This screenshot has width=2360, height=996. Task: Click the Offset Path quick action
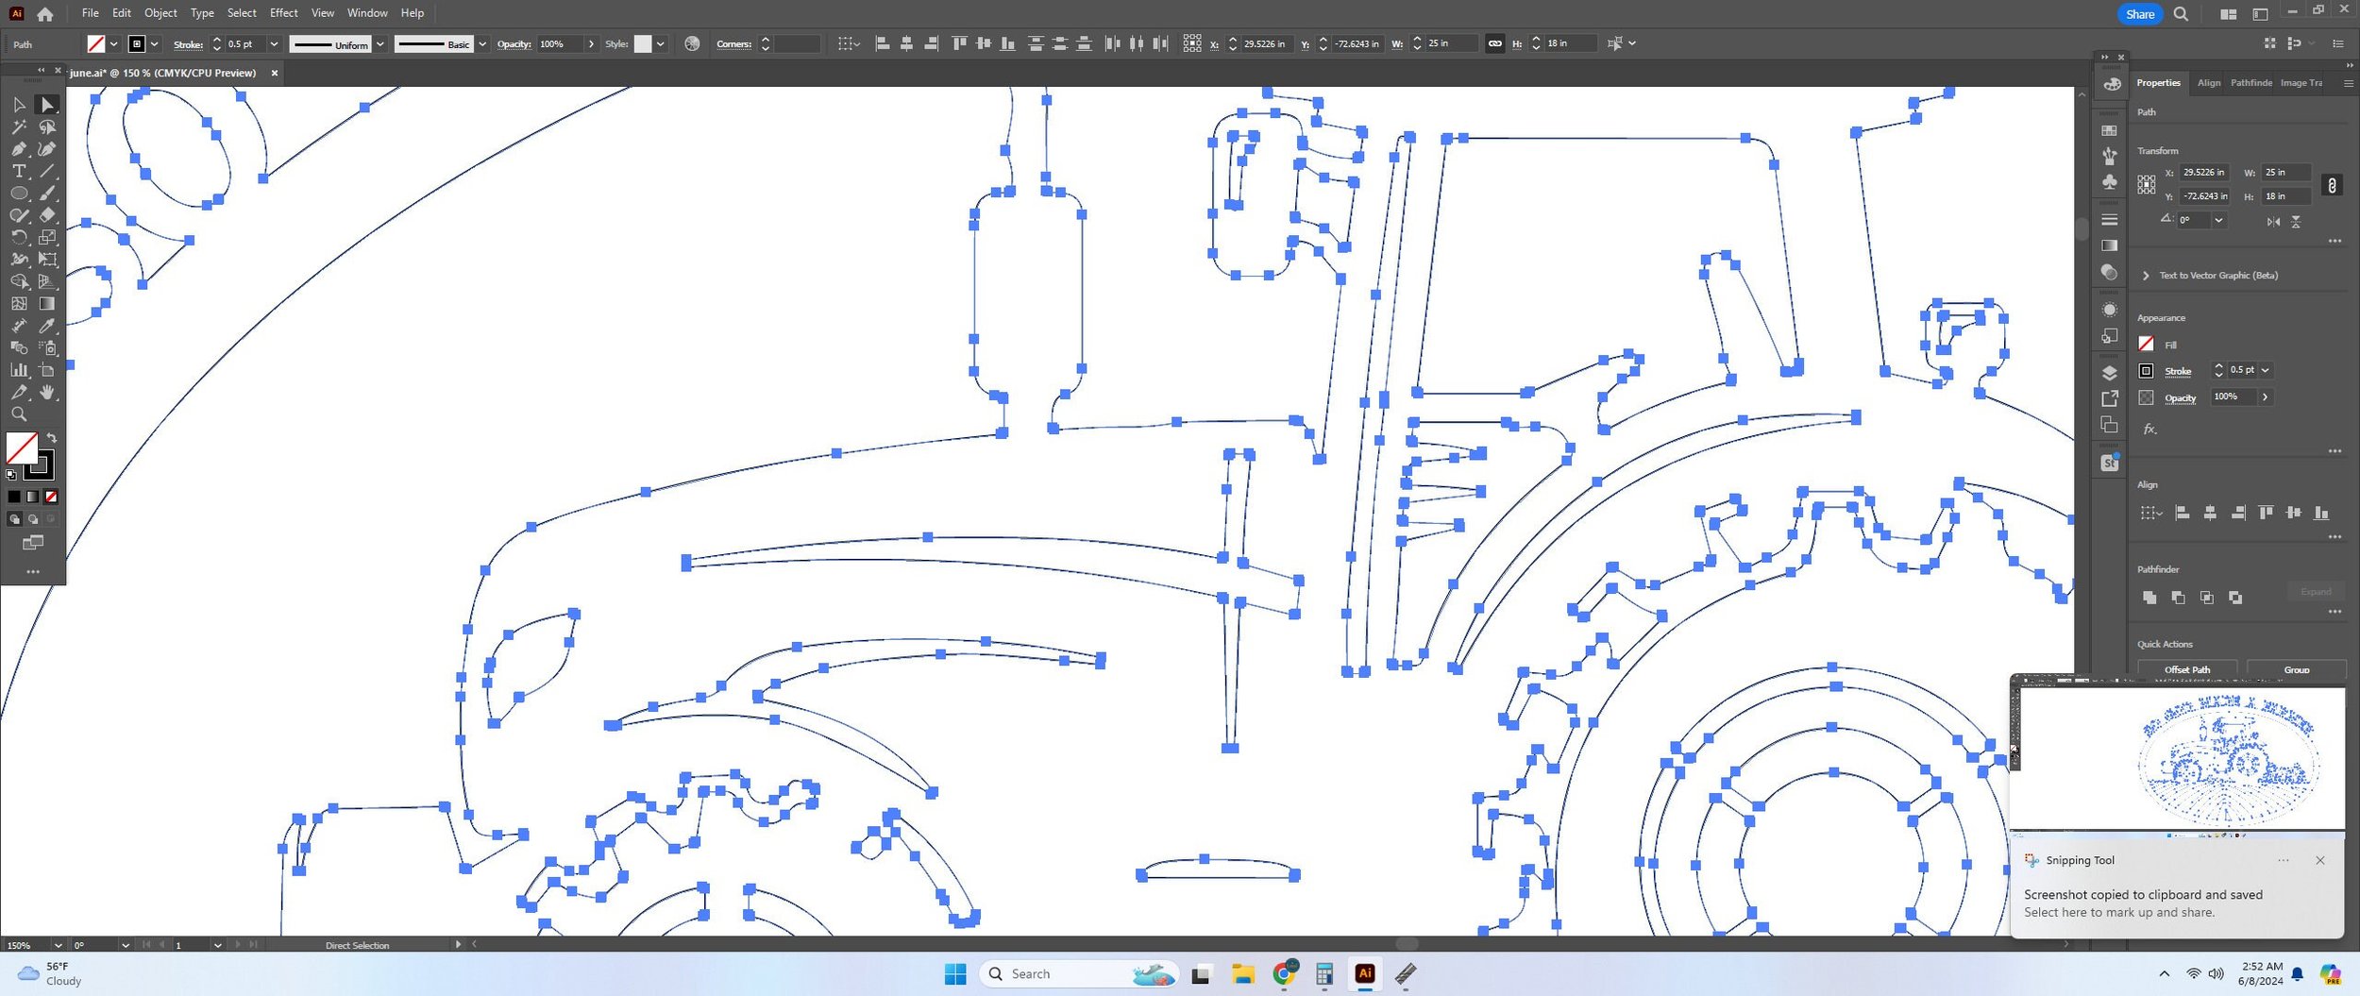pos(2186,669)
